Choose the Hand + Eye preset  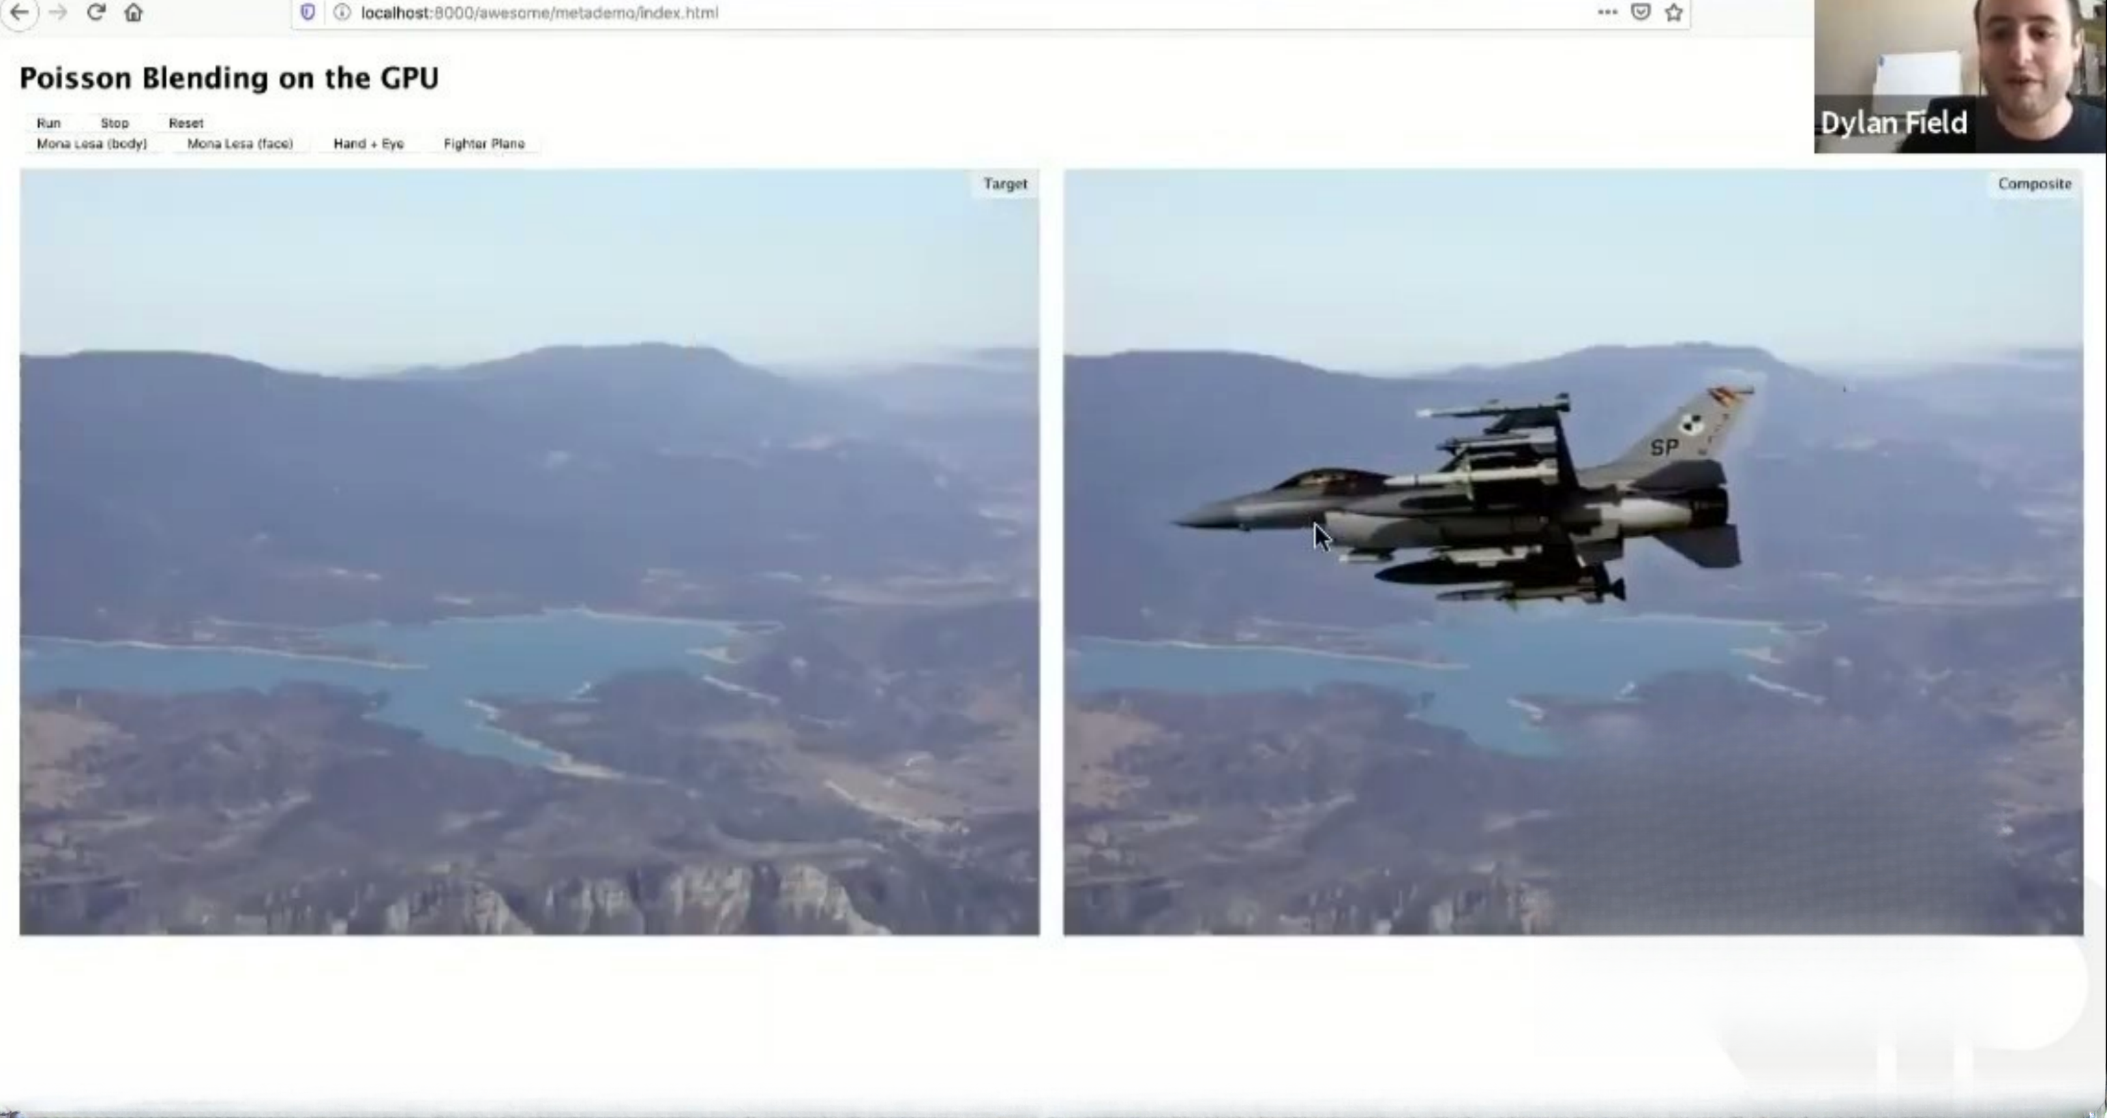tap(368, 144)
